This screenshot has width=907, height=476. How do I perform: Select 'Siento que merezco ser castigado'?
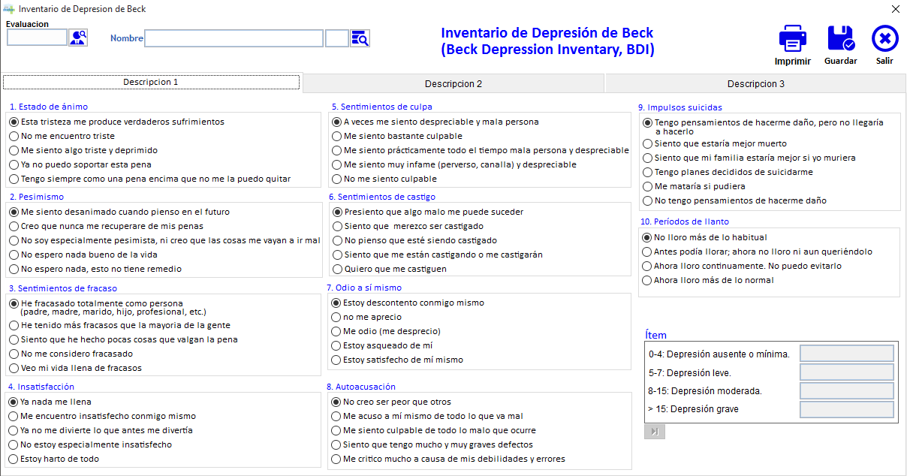tap(408, 226)
